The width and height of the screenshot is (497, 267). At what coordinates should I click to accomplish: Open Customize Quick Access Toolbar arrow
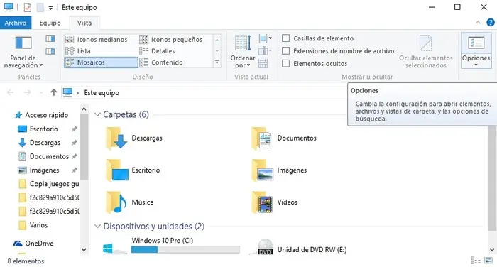(x=50, y=8)
